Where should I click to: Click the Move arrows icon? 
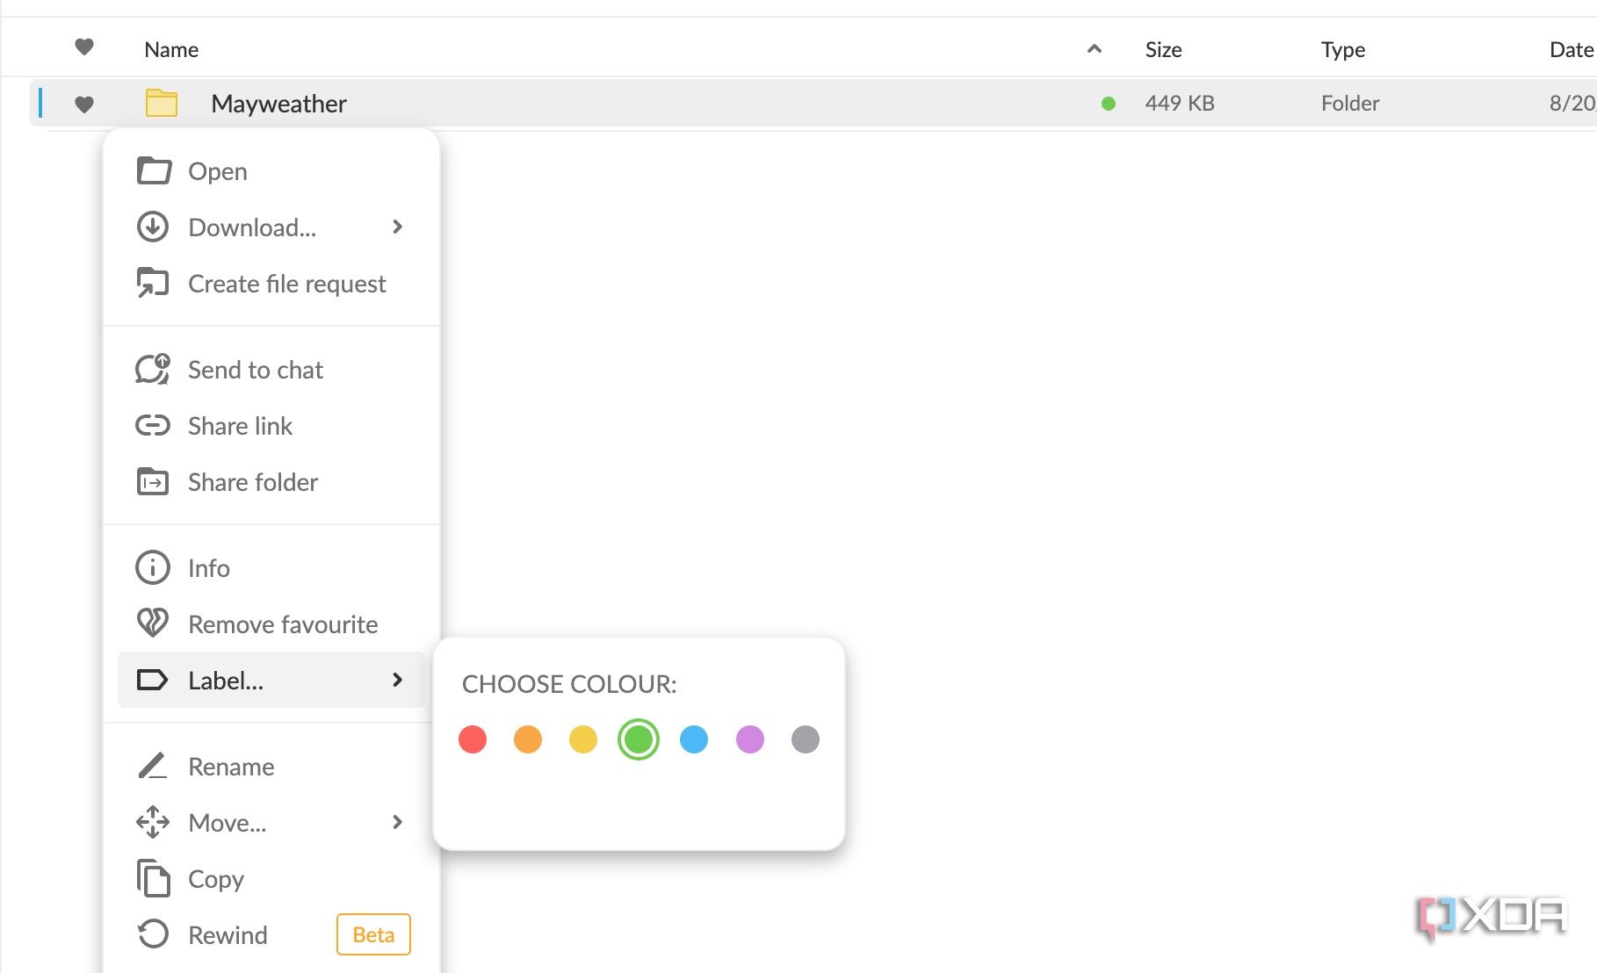(153, 822)
